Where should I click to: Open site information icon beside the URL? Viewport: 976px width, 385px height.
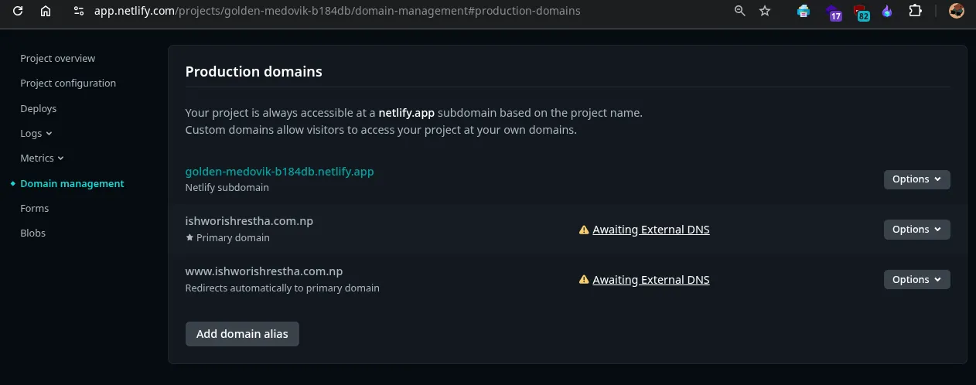coord(77,11)
